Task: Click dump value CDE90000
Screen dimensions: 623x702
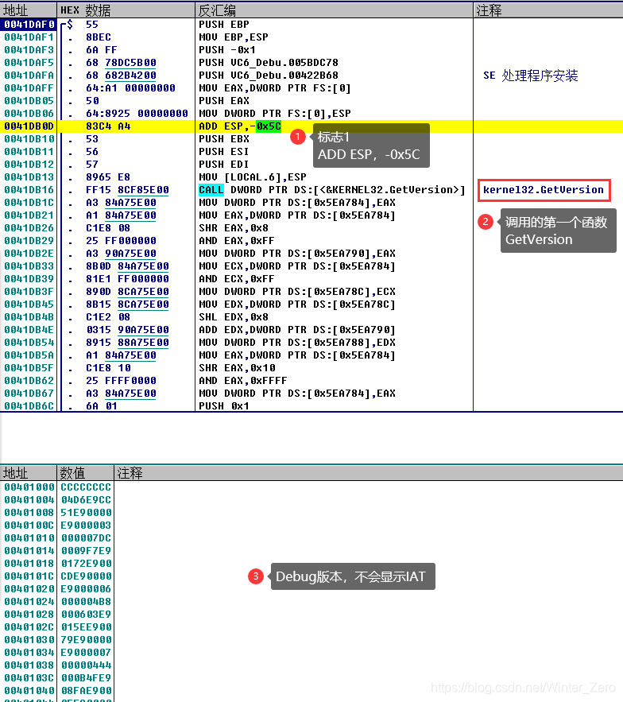Action: point(86,576)
